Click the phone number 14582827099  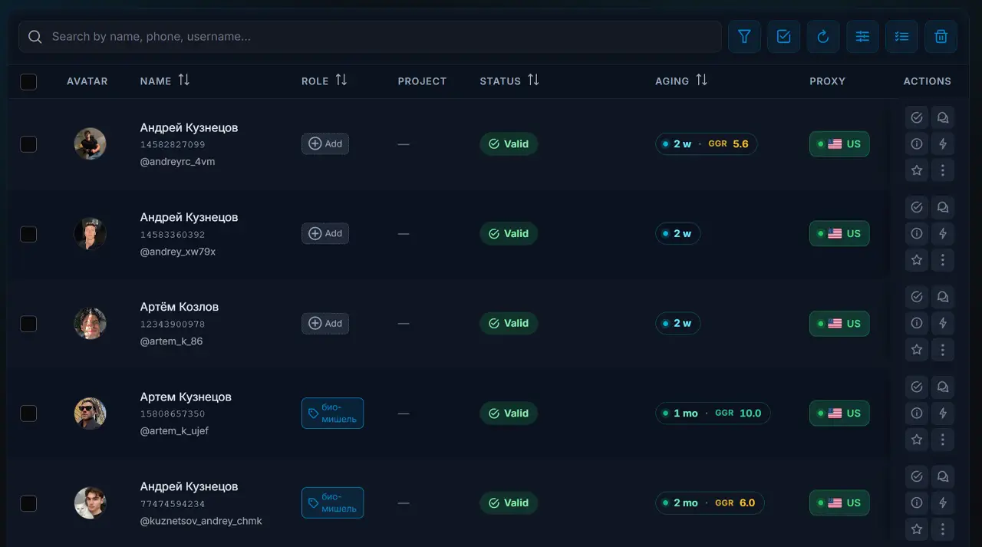point(173,144)
